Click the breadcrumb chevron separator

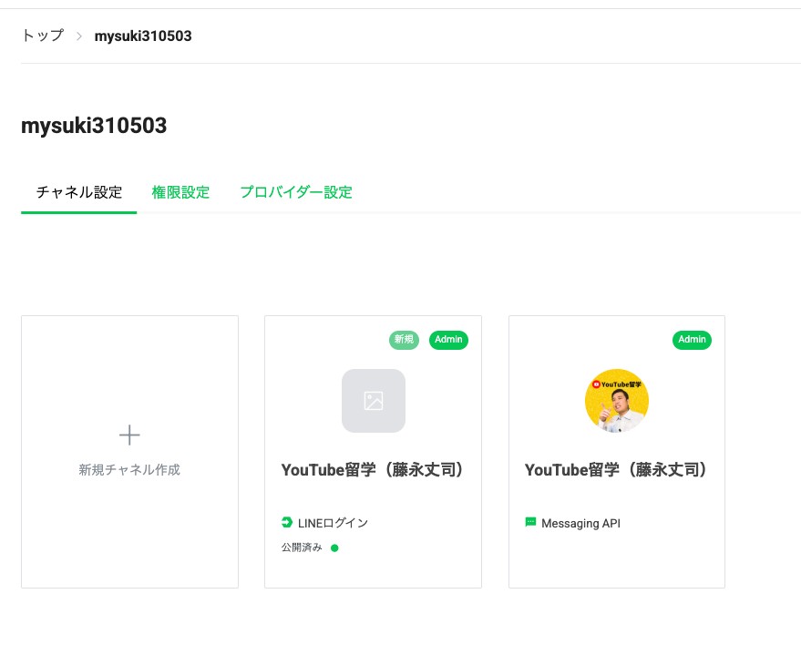[x=79, y=36]
